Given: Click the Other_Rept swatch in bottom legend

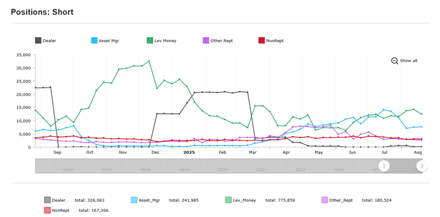Looking at the screenshot, I should click(325, 200).
